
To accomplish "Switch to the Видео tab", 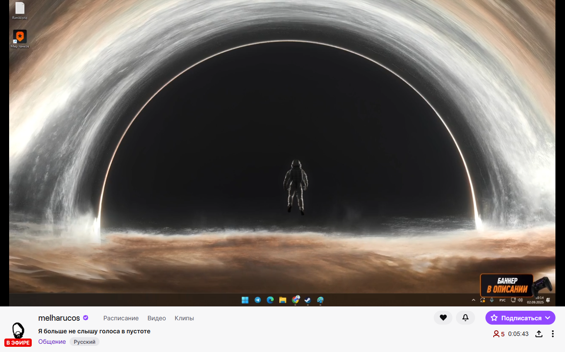I will tap(156, 318).
